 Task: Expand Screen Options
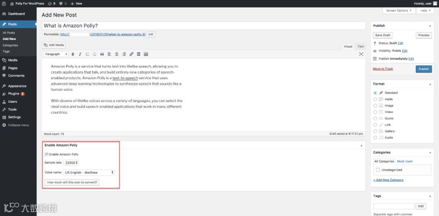399,11
